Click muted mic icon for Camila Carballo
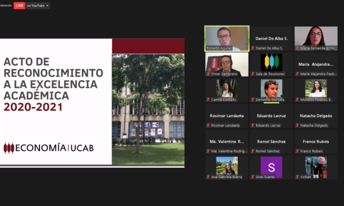This screenshot has width=344, height=206. pos(208,100)
